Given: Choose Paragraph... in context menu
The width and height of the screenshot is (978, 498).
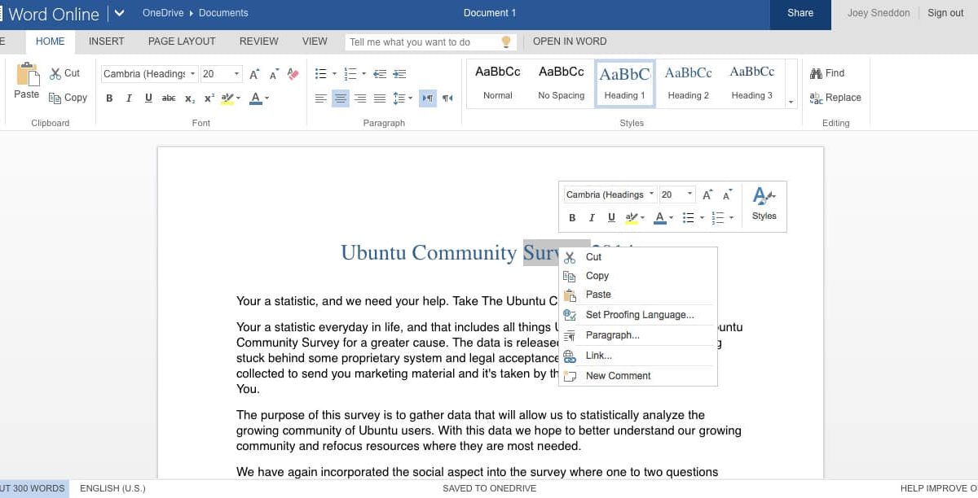Looking at the screenshot, I should click(x=638, y=335).
